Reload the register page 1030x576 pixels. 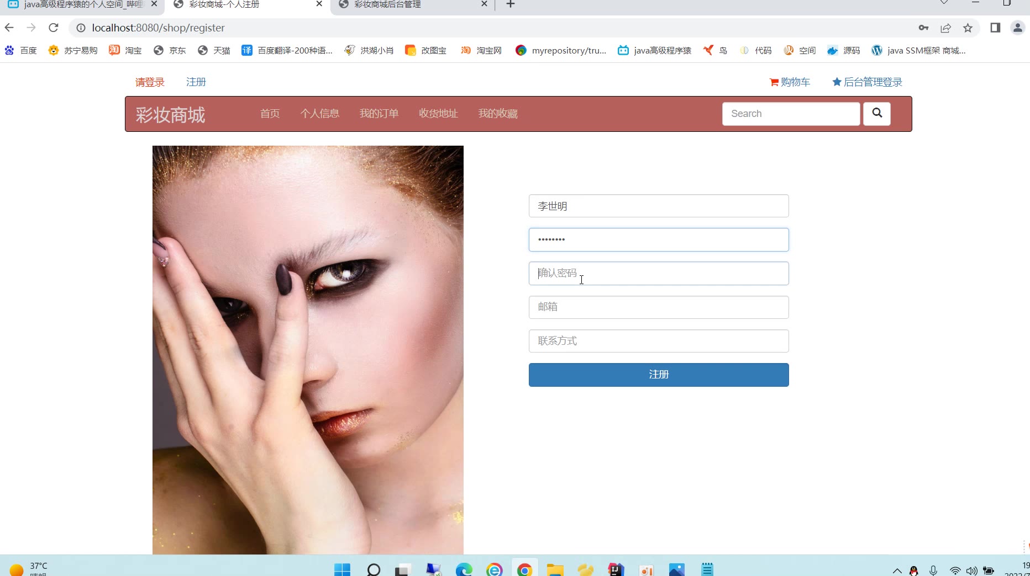coord(53,28)
